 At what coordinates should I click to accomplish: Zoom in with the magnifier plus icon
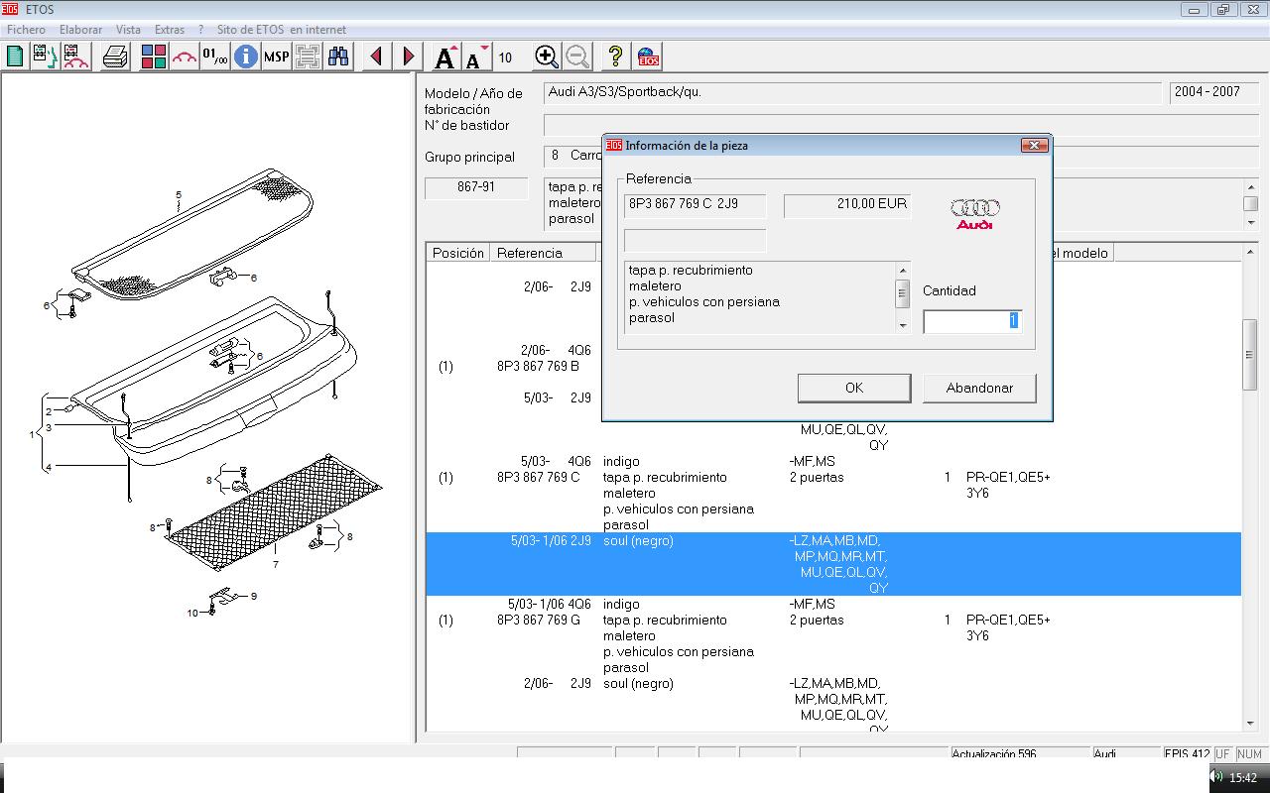coord(546,57)
